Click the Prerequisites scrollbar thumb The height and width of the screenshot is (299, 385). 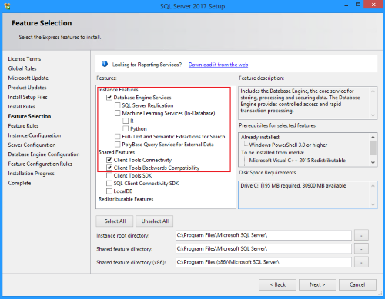pyautogui.click(x=373, y=148)
